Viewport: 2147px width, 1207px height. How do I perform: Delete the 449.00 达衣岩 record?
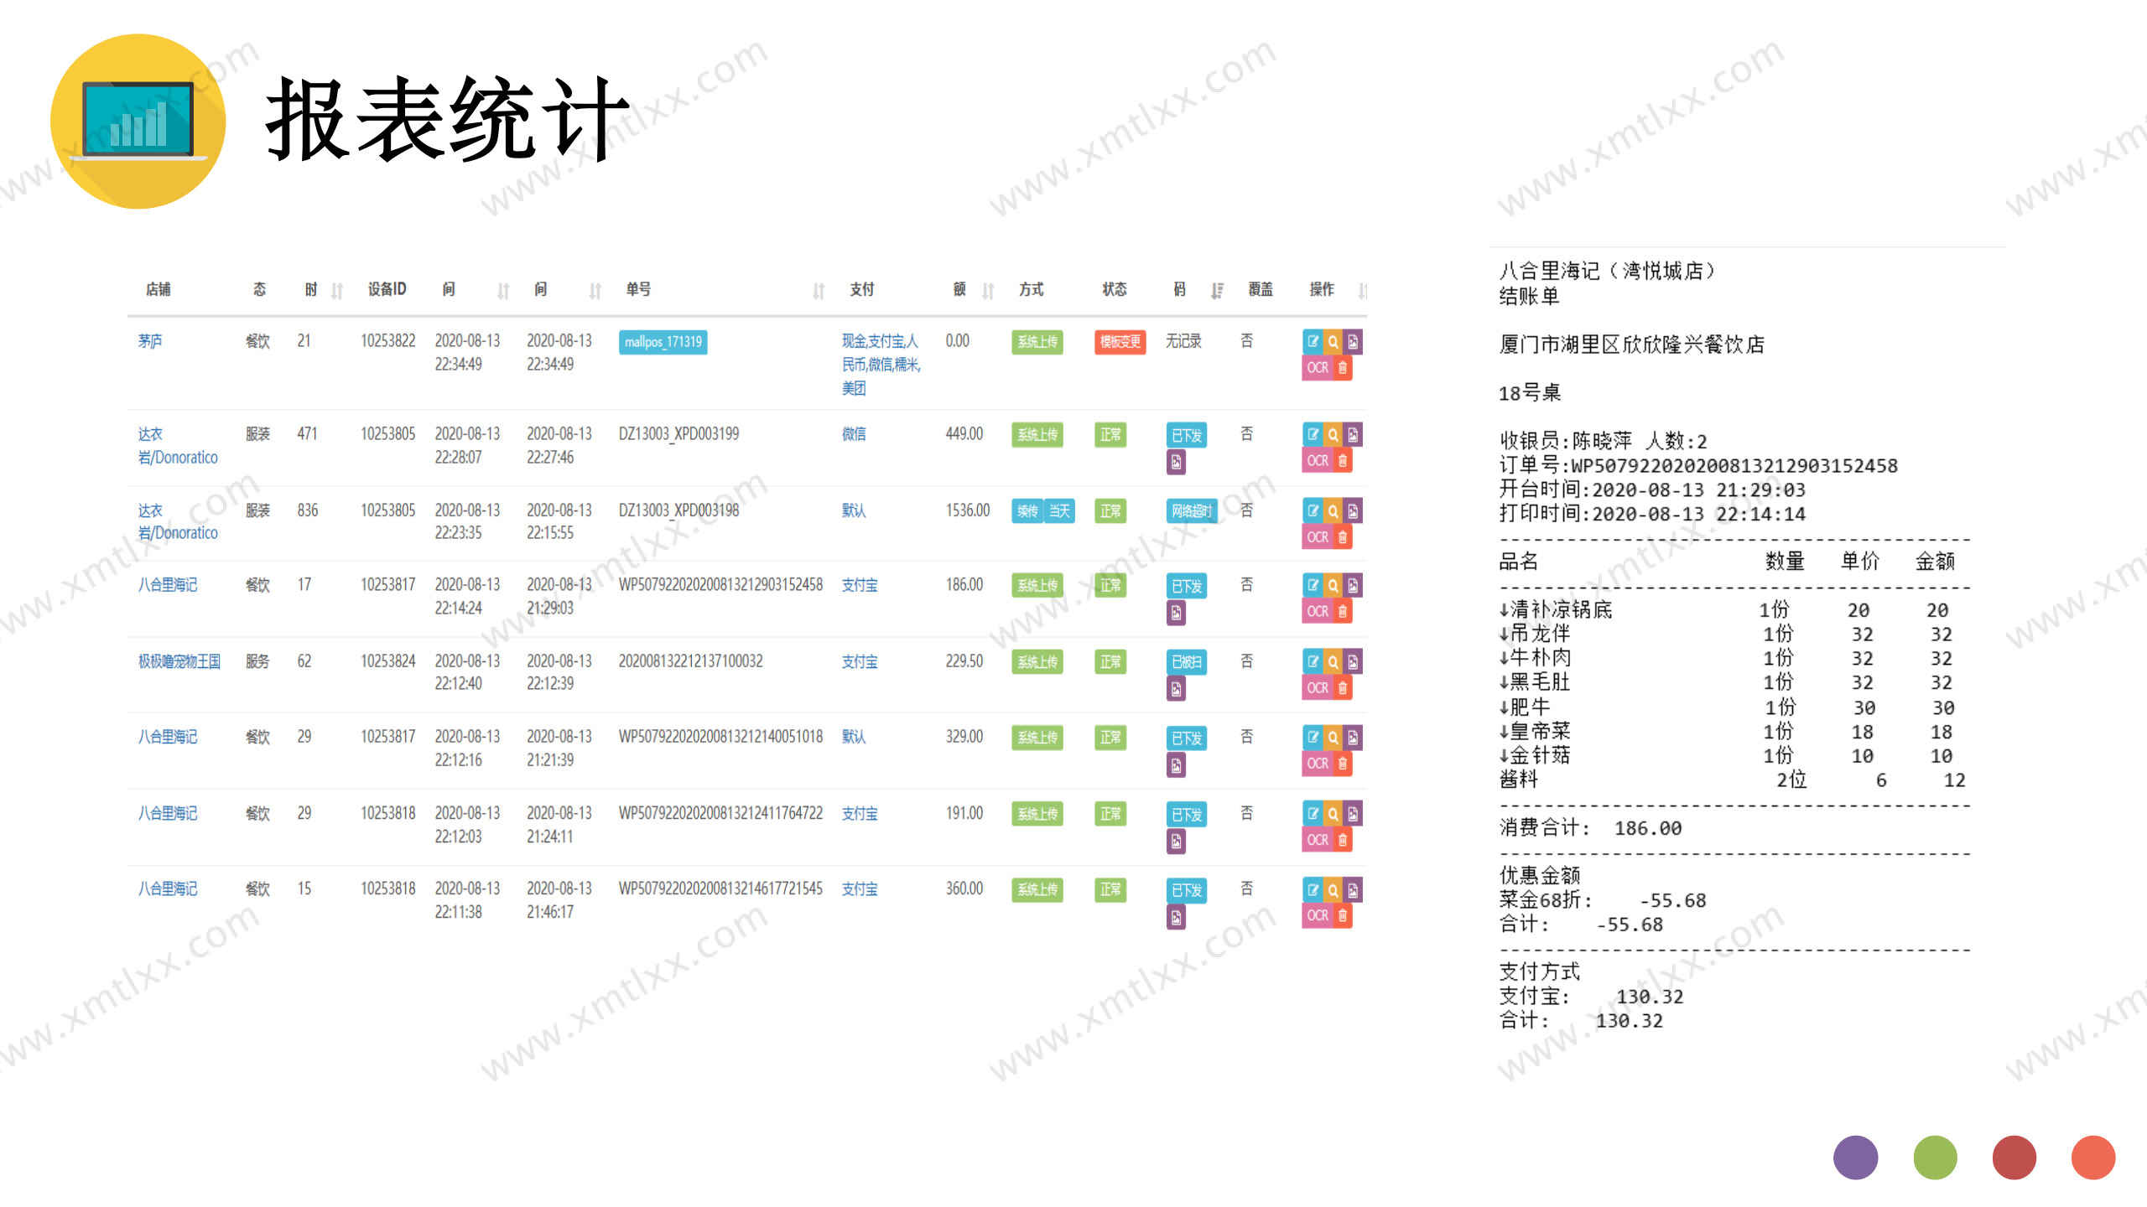coord(1343,461)
